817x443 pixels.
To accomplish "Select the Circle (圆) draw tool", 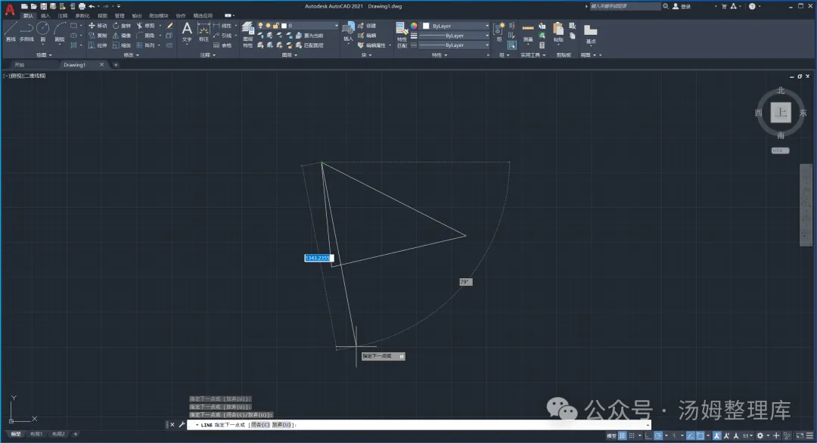I will click(x=42, y=32).
